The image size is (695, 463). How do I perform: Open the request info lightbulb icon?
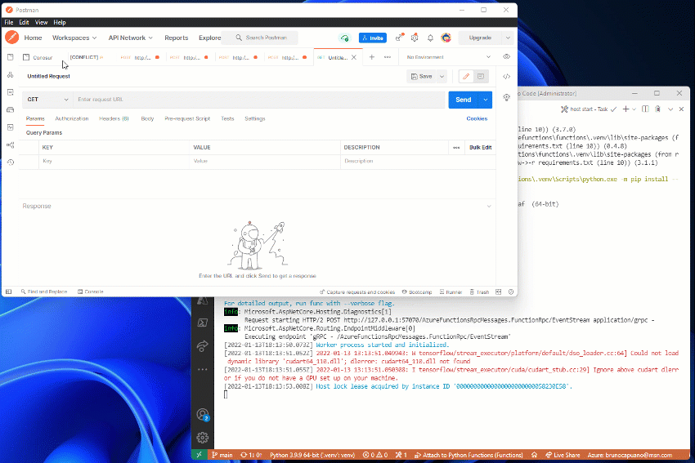[507, 97]
